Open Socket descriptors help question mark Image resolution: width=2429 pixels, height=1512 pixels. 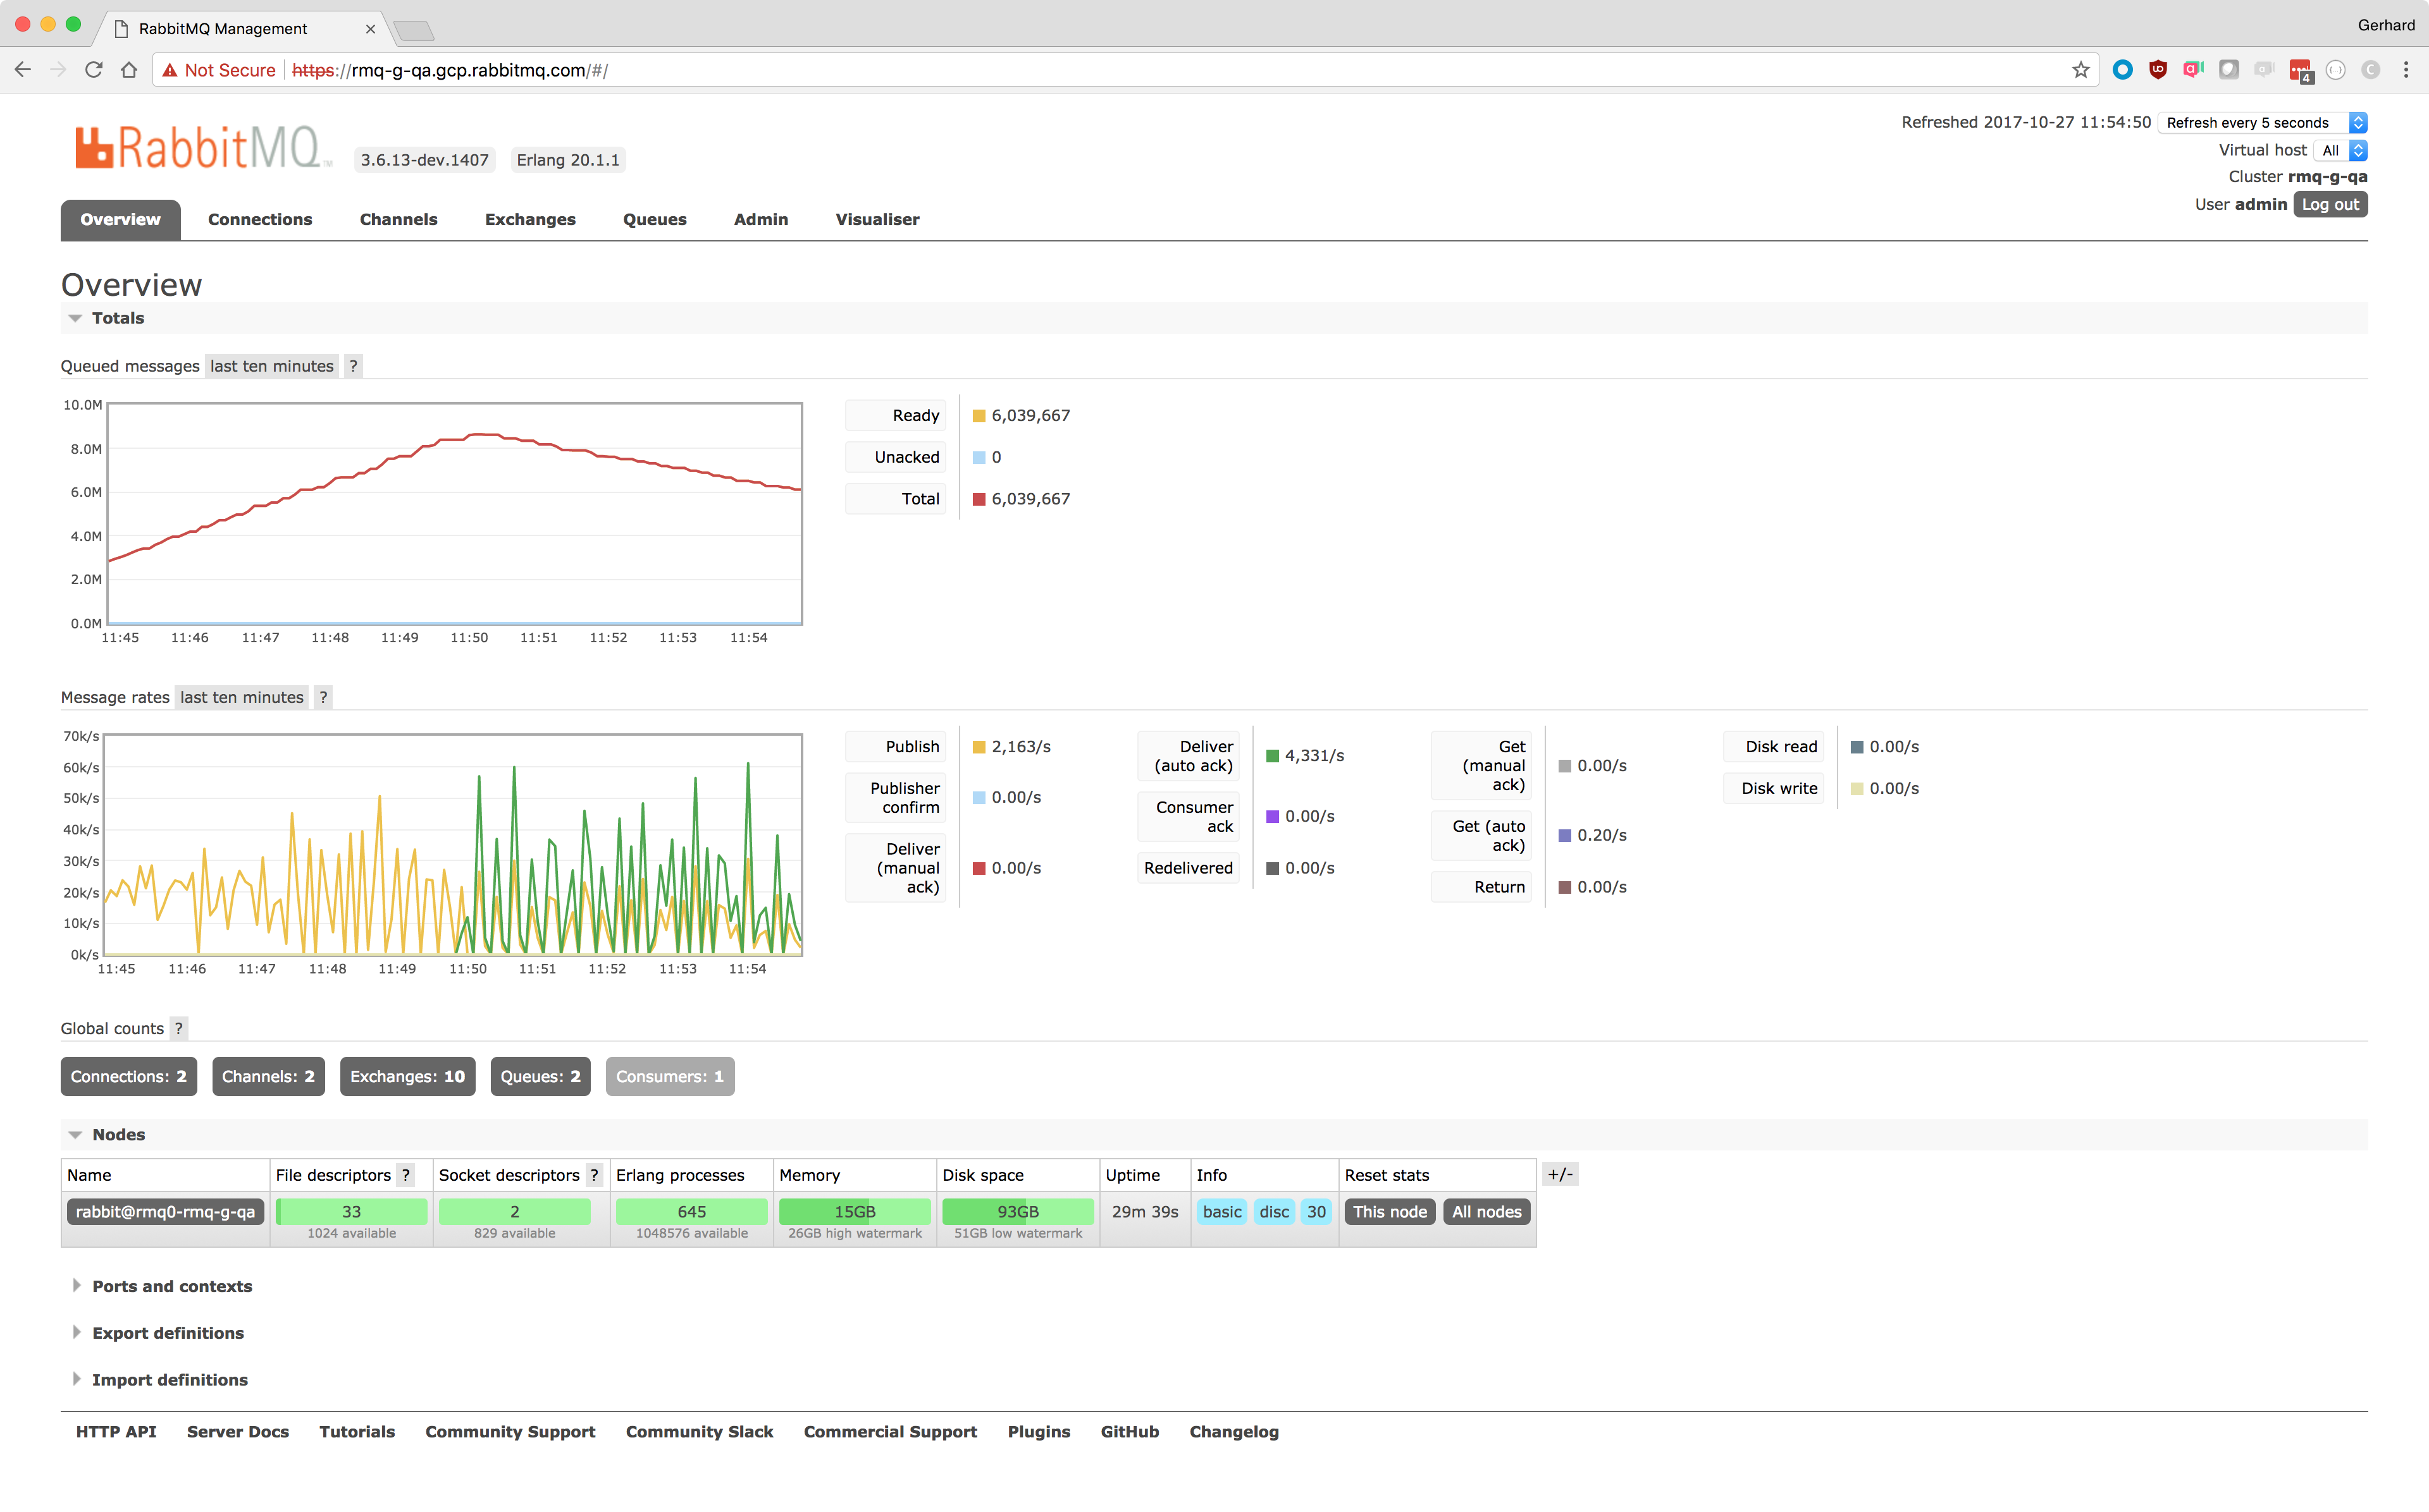[594, 1175]
